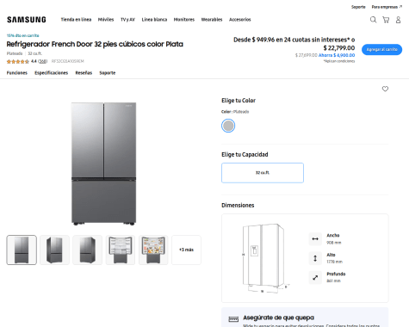Select the Plateado color swatch
Image resolution: width=409 pixels, height=327 pixels.
(228, 126)
